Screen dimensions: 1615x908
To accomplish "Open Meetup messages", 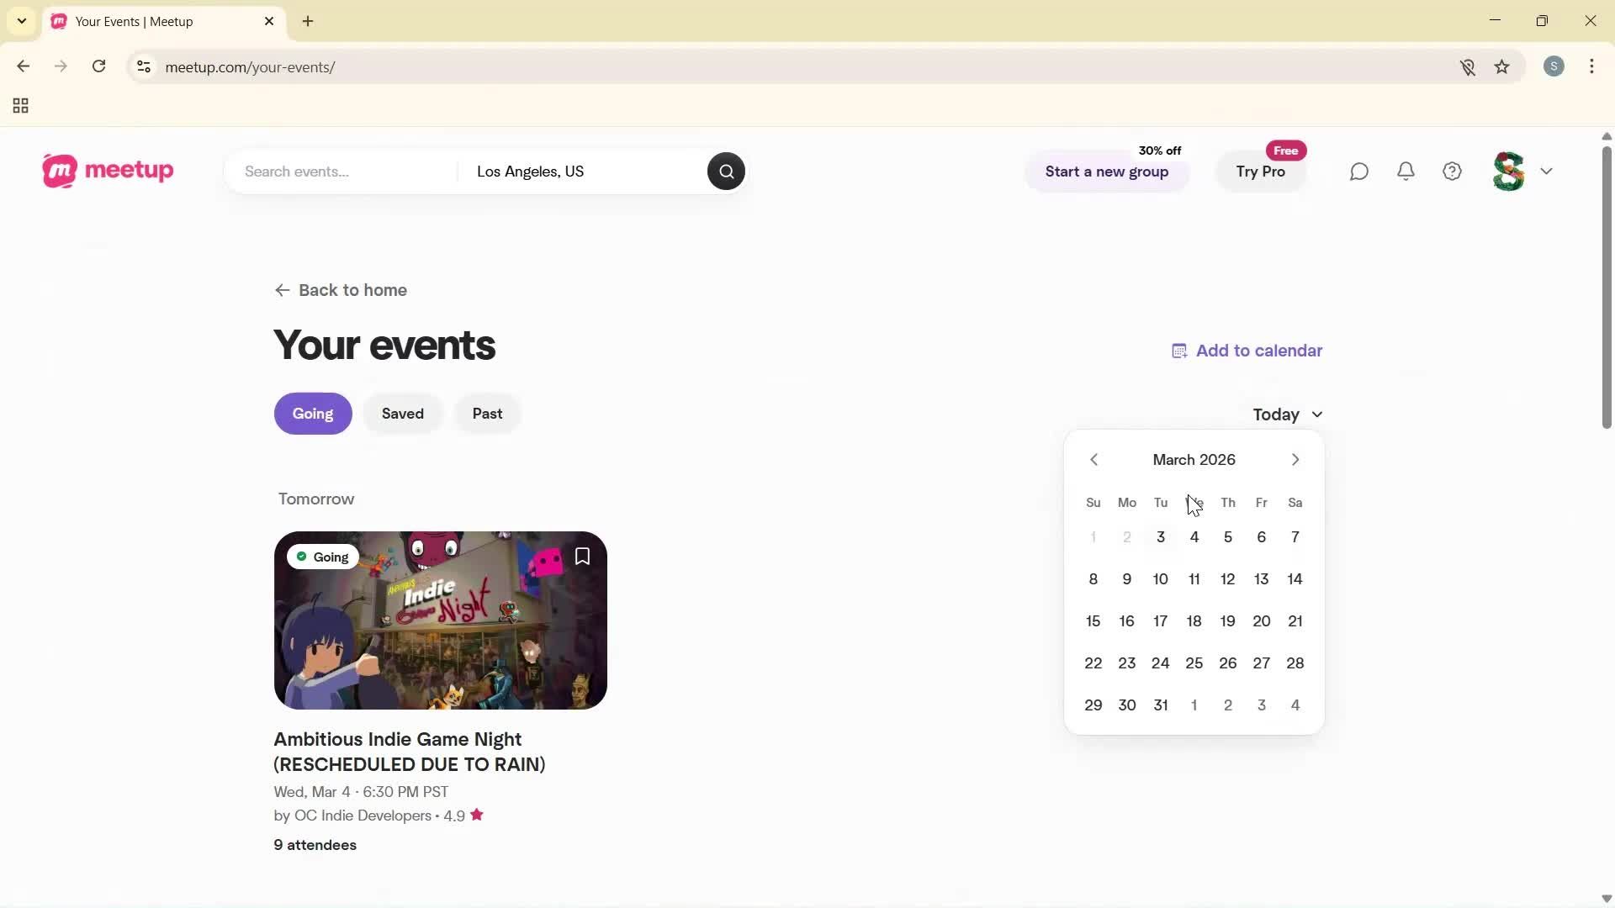I will [1358, 171].
